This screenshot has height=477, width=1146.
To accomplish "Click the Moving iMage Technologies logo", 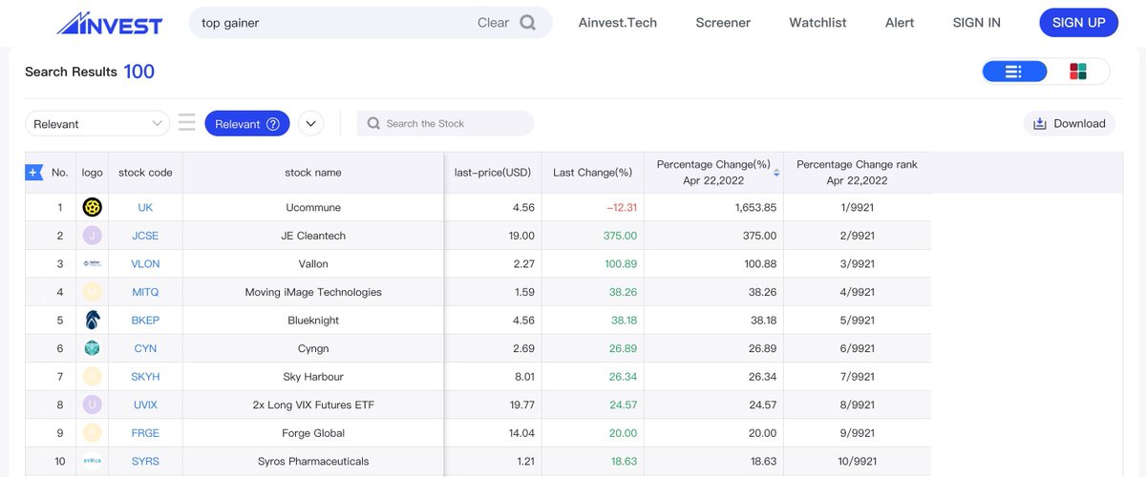I will point(93,292).
